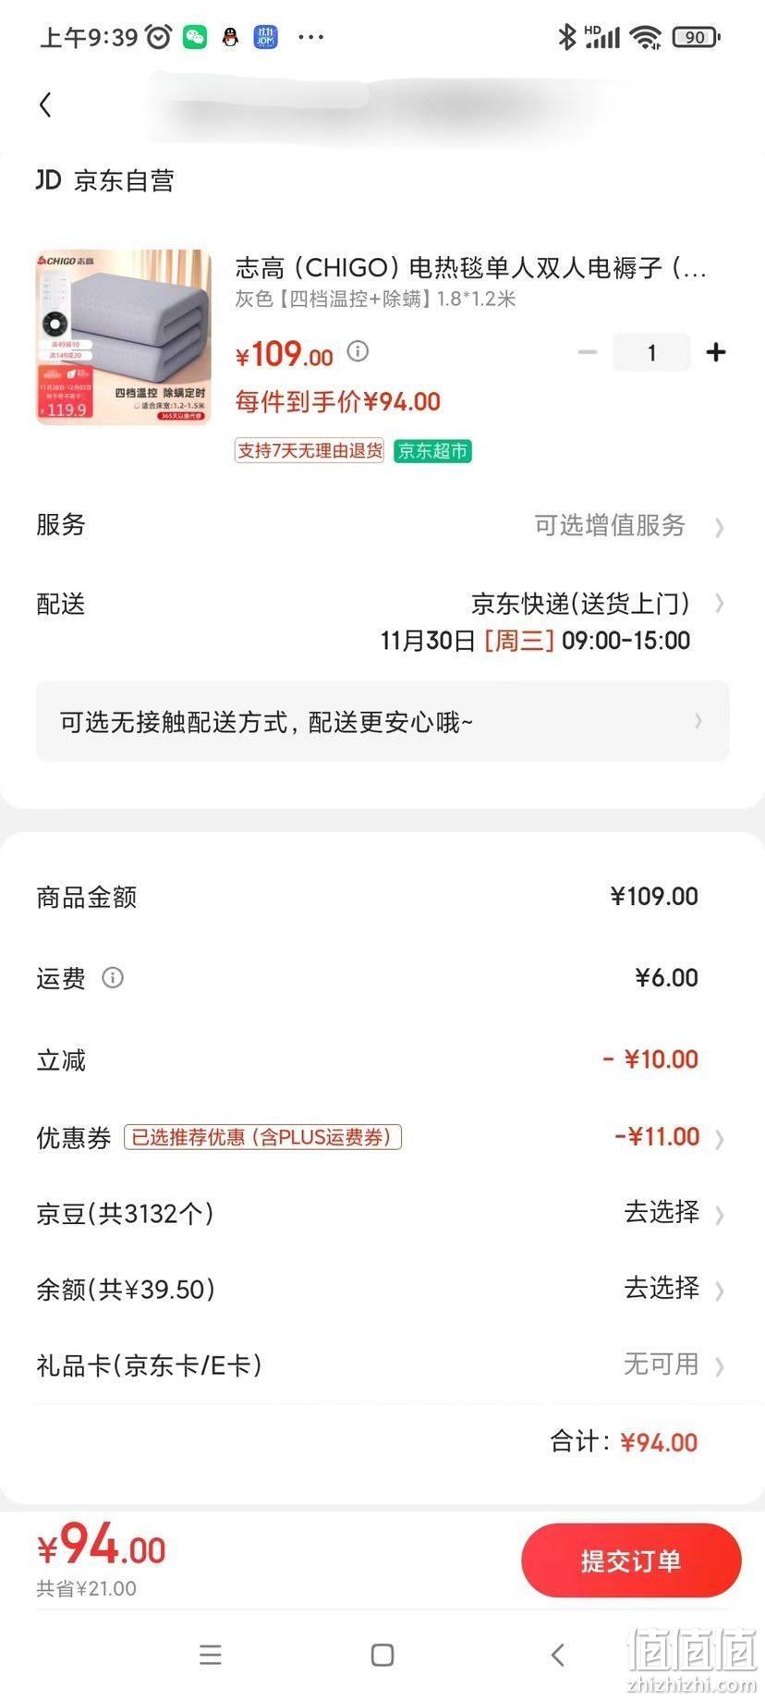
Task: Open the CHIGO electric blanket thumbnail
Action: tap(124, 337)
